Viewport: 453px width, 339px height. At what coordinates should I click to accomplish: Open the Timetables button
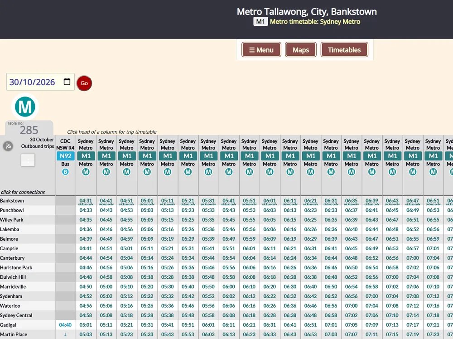(344, 50)
